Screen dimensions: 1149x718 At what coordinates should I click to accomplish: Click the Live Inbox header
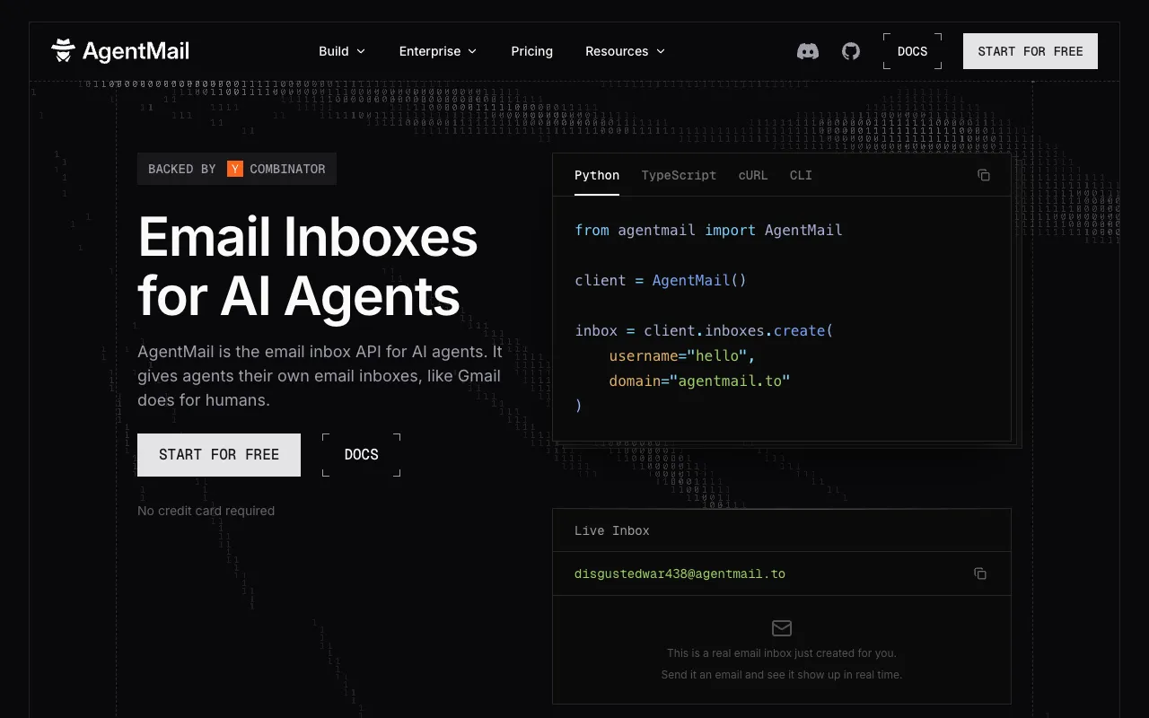782,530
